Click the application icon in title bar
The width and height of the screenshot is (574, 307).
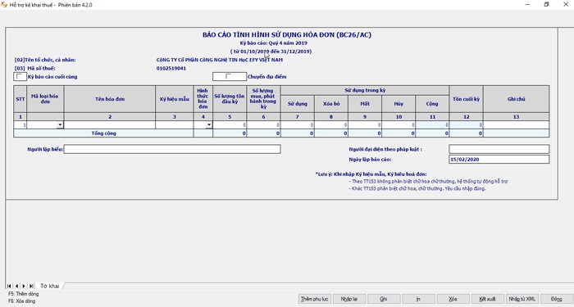click(4, 5)
